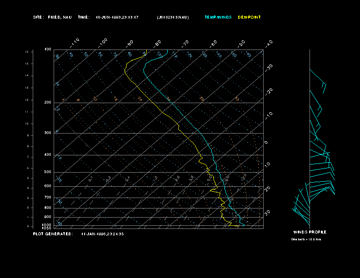Click the 0 temperature label on right axis
Image resolution: width=360 pixels, height=278 pixels.
(266, 143)
